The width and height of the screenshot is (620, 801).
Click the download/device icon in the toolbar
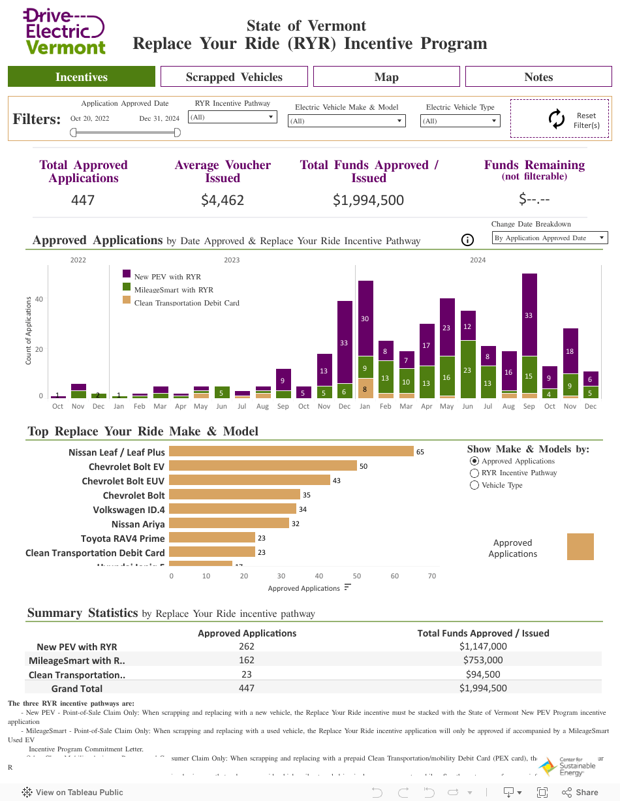tap(508, 792)
